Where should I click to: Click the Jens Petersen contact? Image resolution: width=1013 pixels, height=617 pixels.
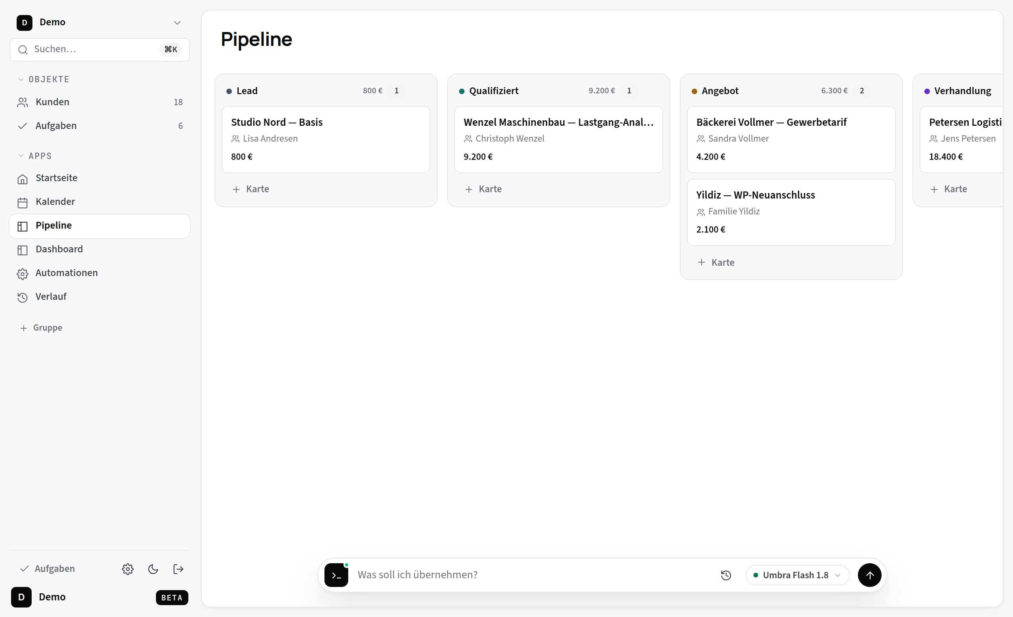coord(962,139)
